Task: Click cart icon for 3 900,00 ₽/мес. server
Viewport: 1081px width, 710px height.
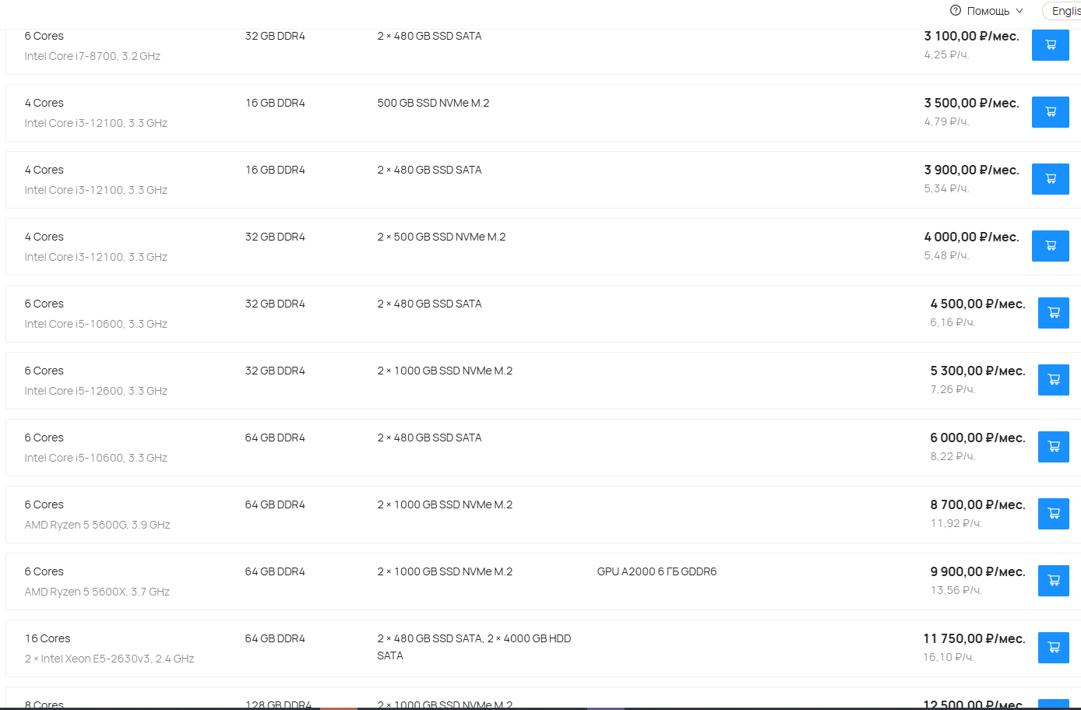Action: point(1050,179)
